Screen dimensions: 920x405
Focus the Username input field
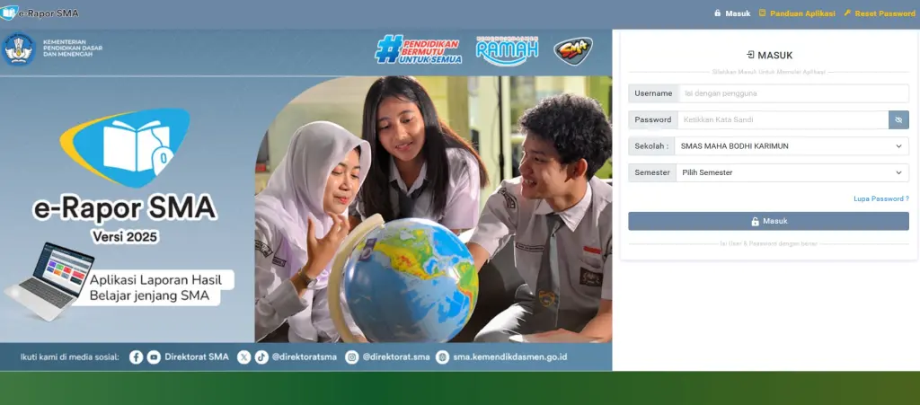[x=793, y=93]
